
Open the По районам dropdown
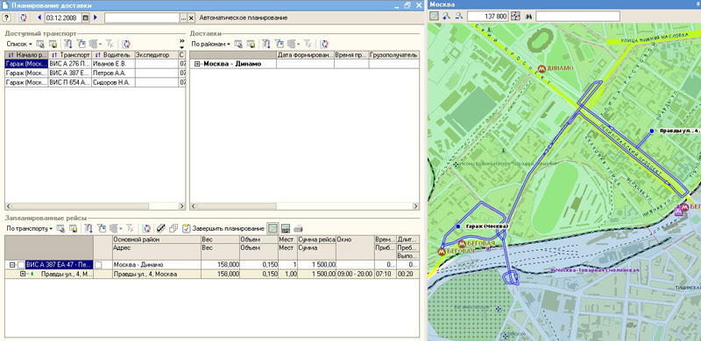[211, 44]
